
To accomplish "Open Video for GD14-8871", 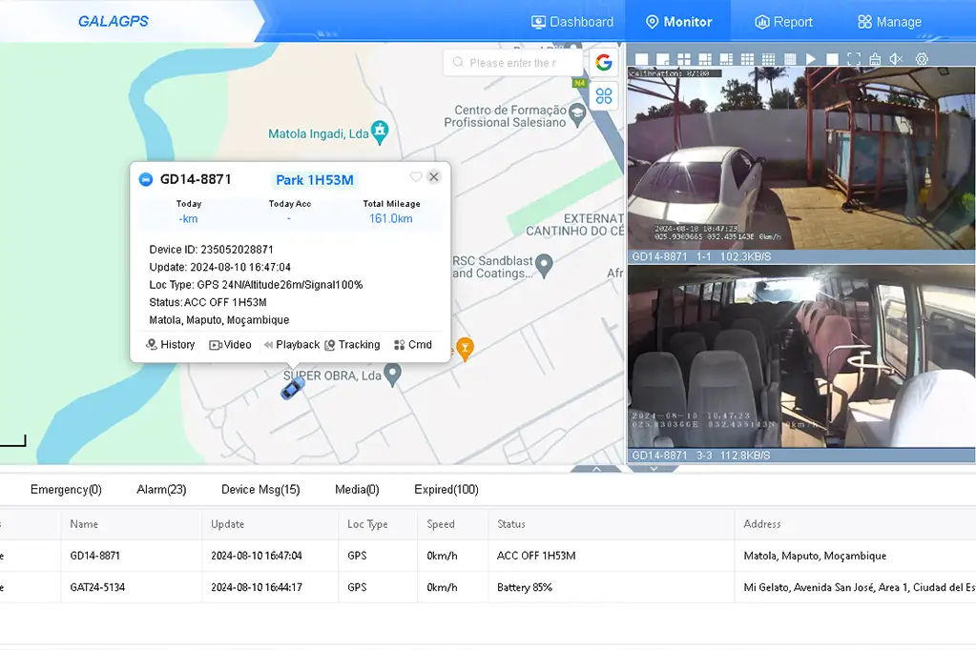I will pyautogui.click(x=230, y=345).
